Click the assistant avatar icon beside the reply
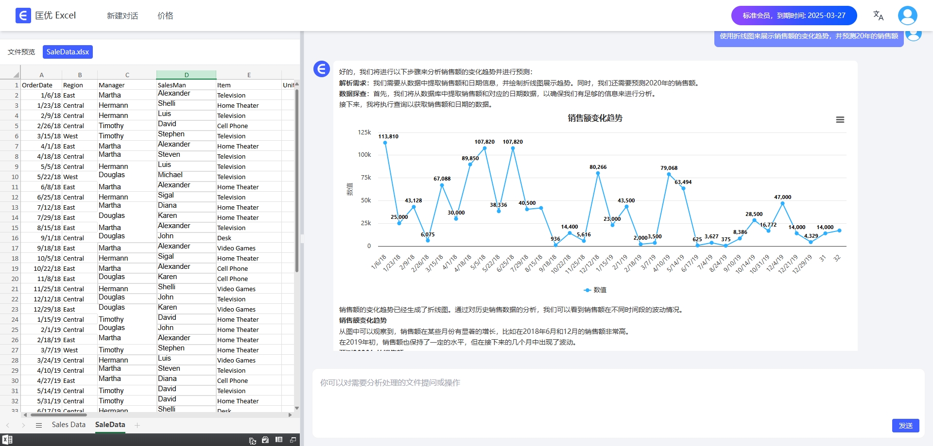Image resolution: width=933 pixels, height=446 pixels. click(322, 69)
